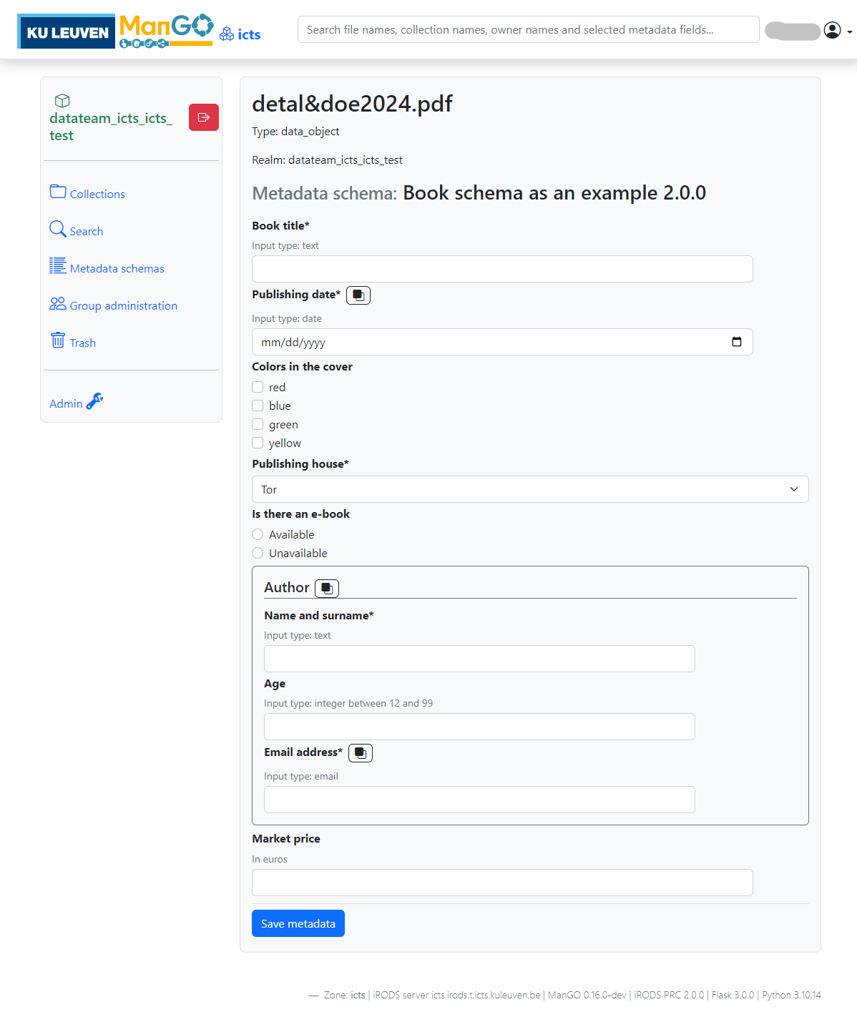Open Group administration from the sidebar

(123, 305)
